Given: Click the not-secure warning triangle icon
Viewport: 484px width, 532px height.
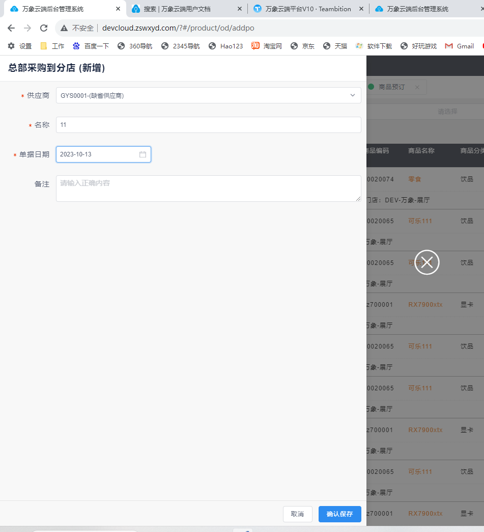Looking at the screenshot, I should (x=64, y=28).
